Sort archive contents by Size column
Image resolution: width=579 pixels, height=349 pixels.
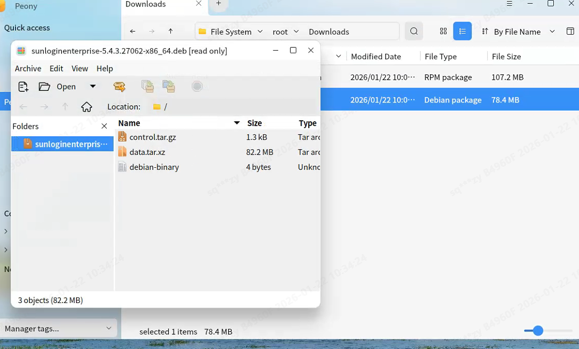254,123
